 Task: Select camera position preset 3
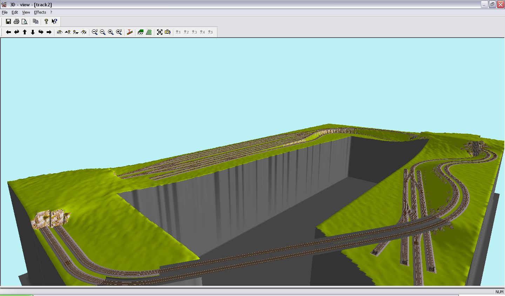(194, 32)
